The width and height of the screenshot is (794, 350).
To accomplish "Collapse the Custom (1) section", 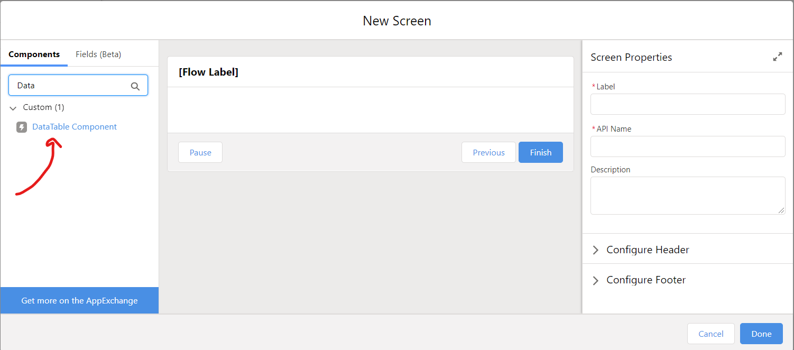I will coord(13,107).
